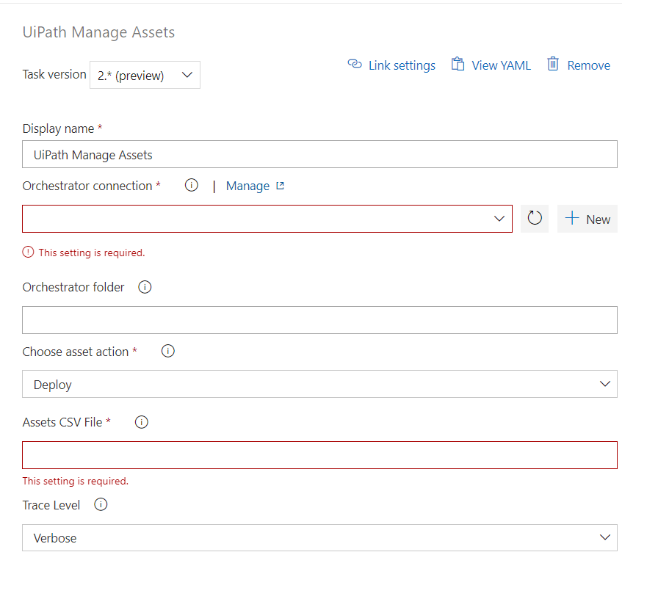The image size is (658, 599).
Task: Click the Orchestrator connection label
Action: (87, 186)
